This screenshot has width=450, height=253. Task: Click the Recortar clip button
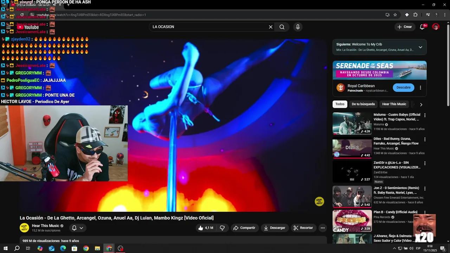coord(303,228)
